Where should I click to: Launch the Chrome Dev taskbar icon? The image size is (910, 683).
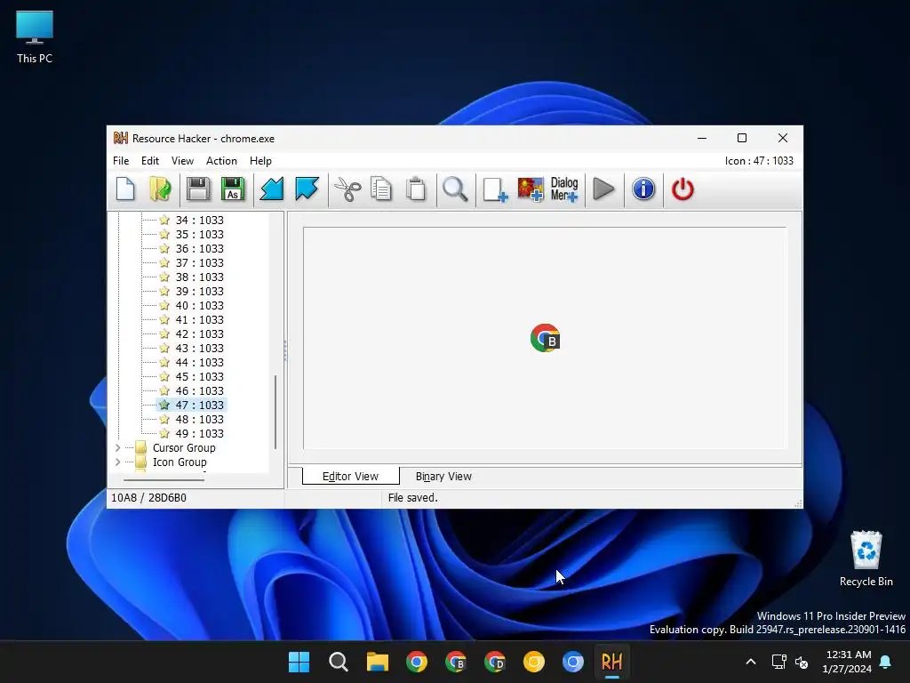tap(494, 662)
